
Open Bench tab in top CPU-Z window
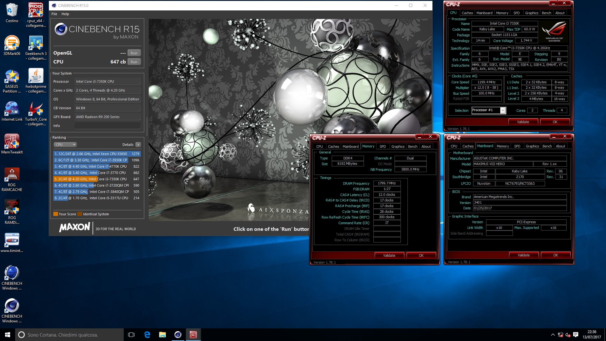pyautogui.click(x=546, y=13)
